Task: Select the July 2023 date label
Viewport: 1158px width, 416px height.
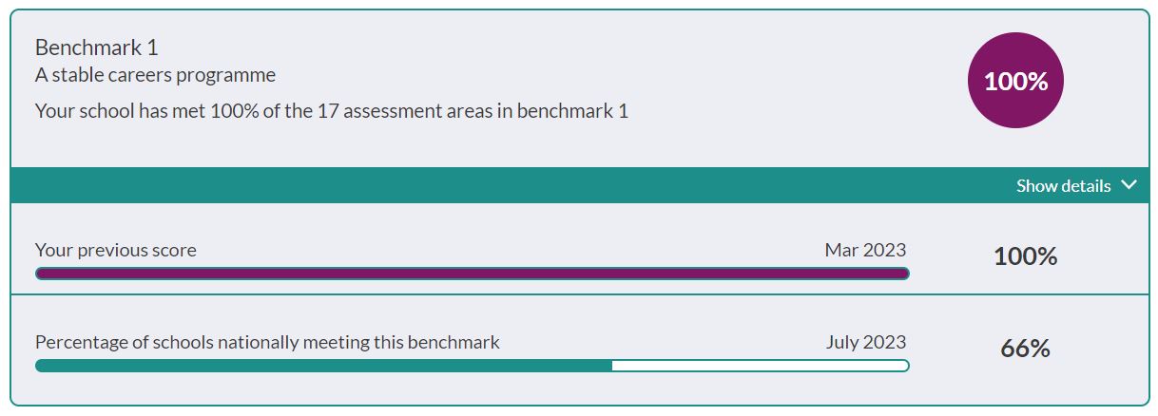Action: (x=866, y=342)
